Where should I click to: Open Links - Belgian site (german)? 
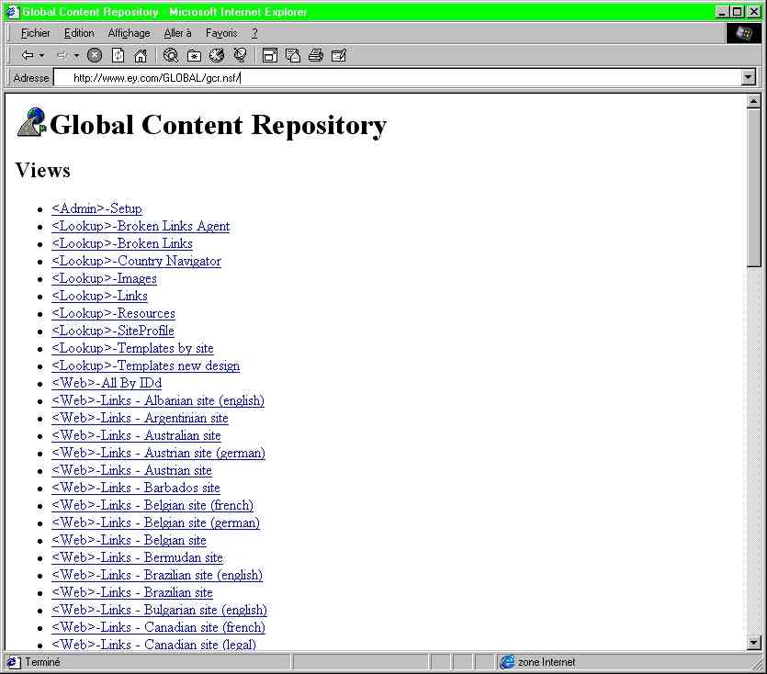coord(155,522)
